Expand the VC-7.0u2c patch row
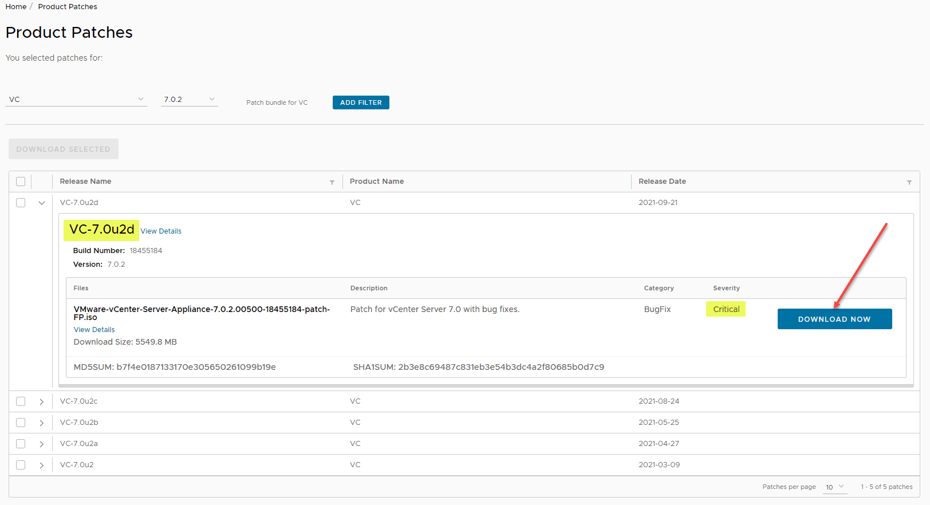The width and height of the screenshot is (930, 505). point(42,401)
